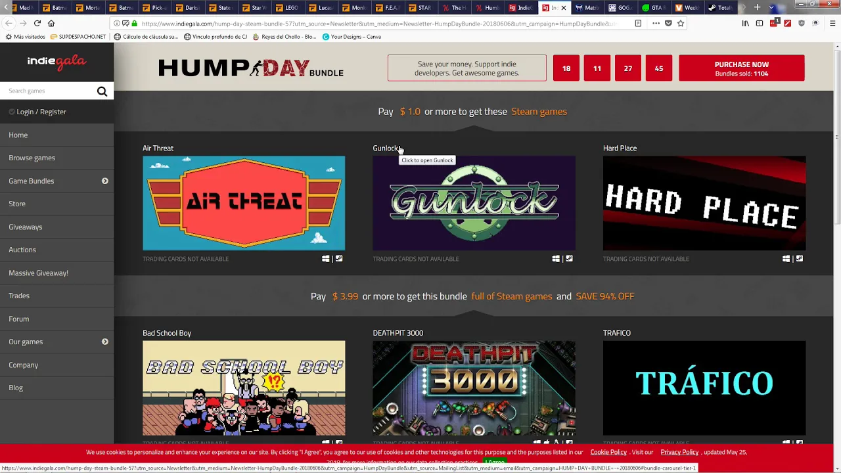Click the browser address bar URL

point(378,24)
